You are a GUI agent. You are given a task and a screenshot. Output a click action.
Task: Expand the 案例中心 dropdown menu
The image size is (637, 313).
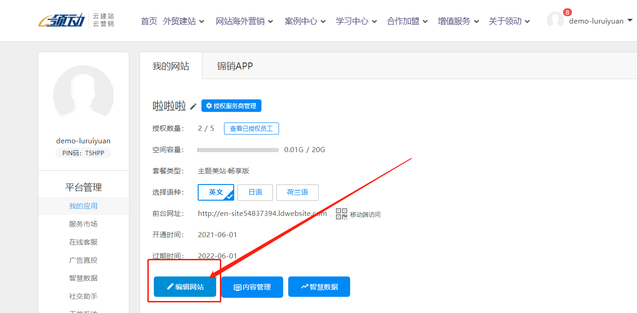(305, 21)
